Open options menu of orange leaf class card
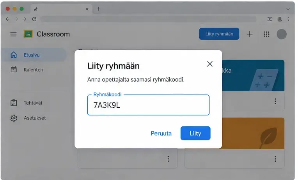 tap(275, 159)
